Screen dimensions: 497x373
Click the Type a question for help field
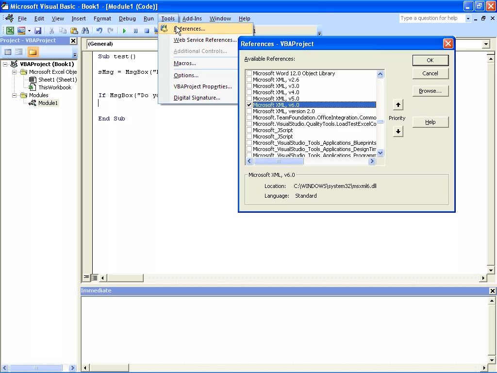(431, 18)
